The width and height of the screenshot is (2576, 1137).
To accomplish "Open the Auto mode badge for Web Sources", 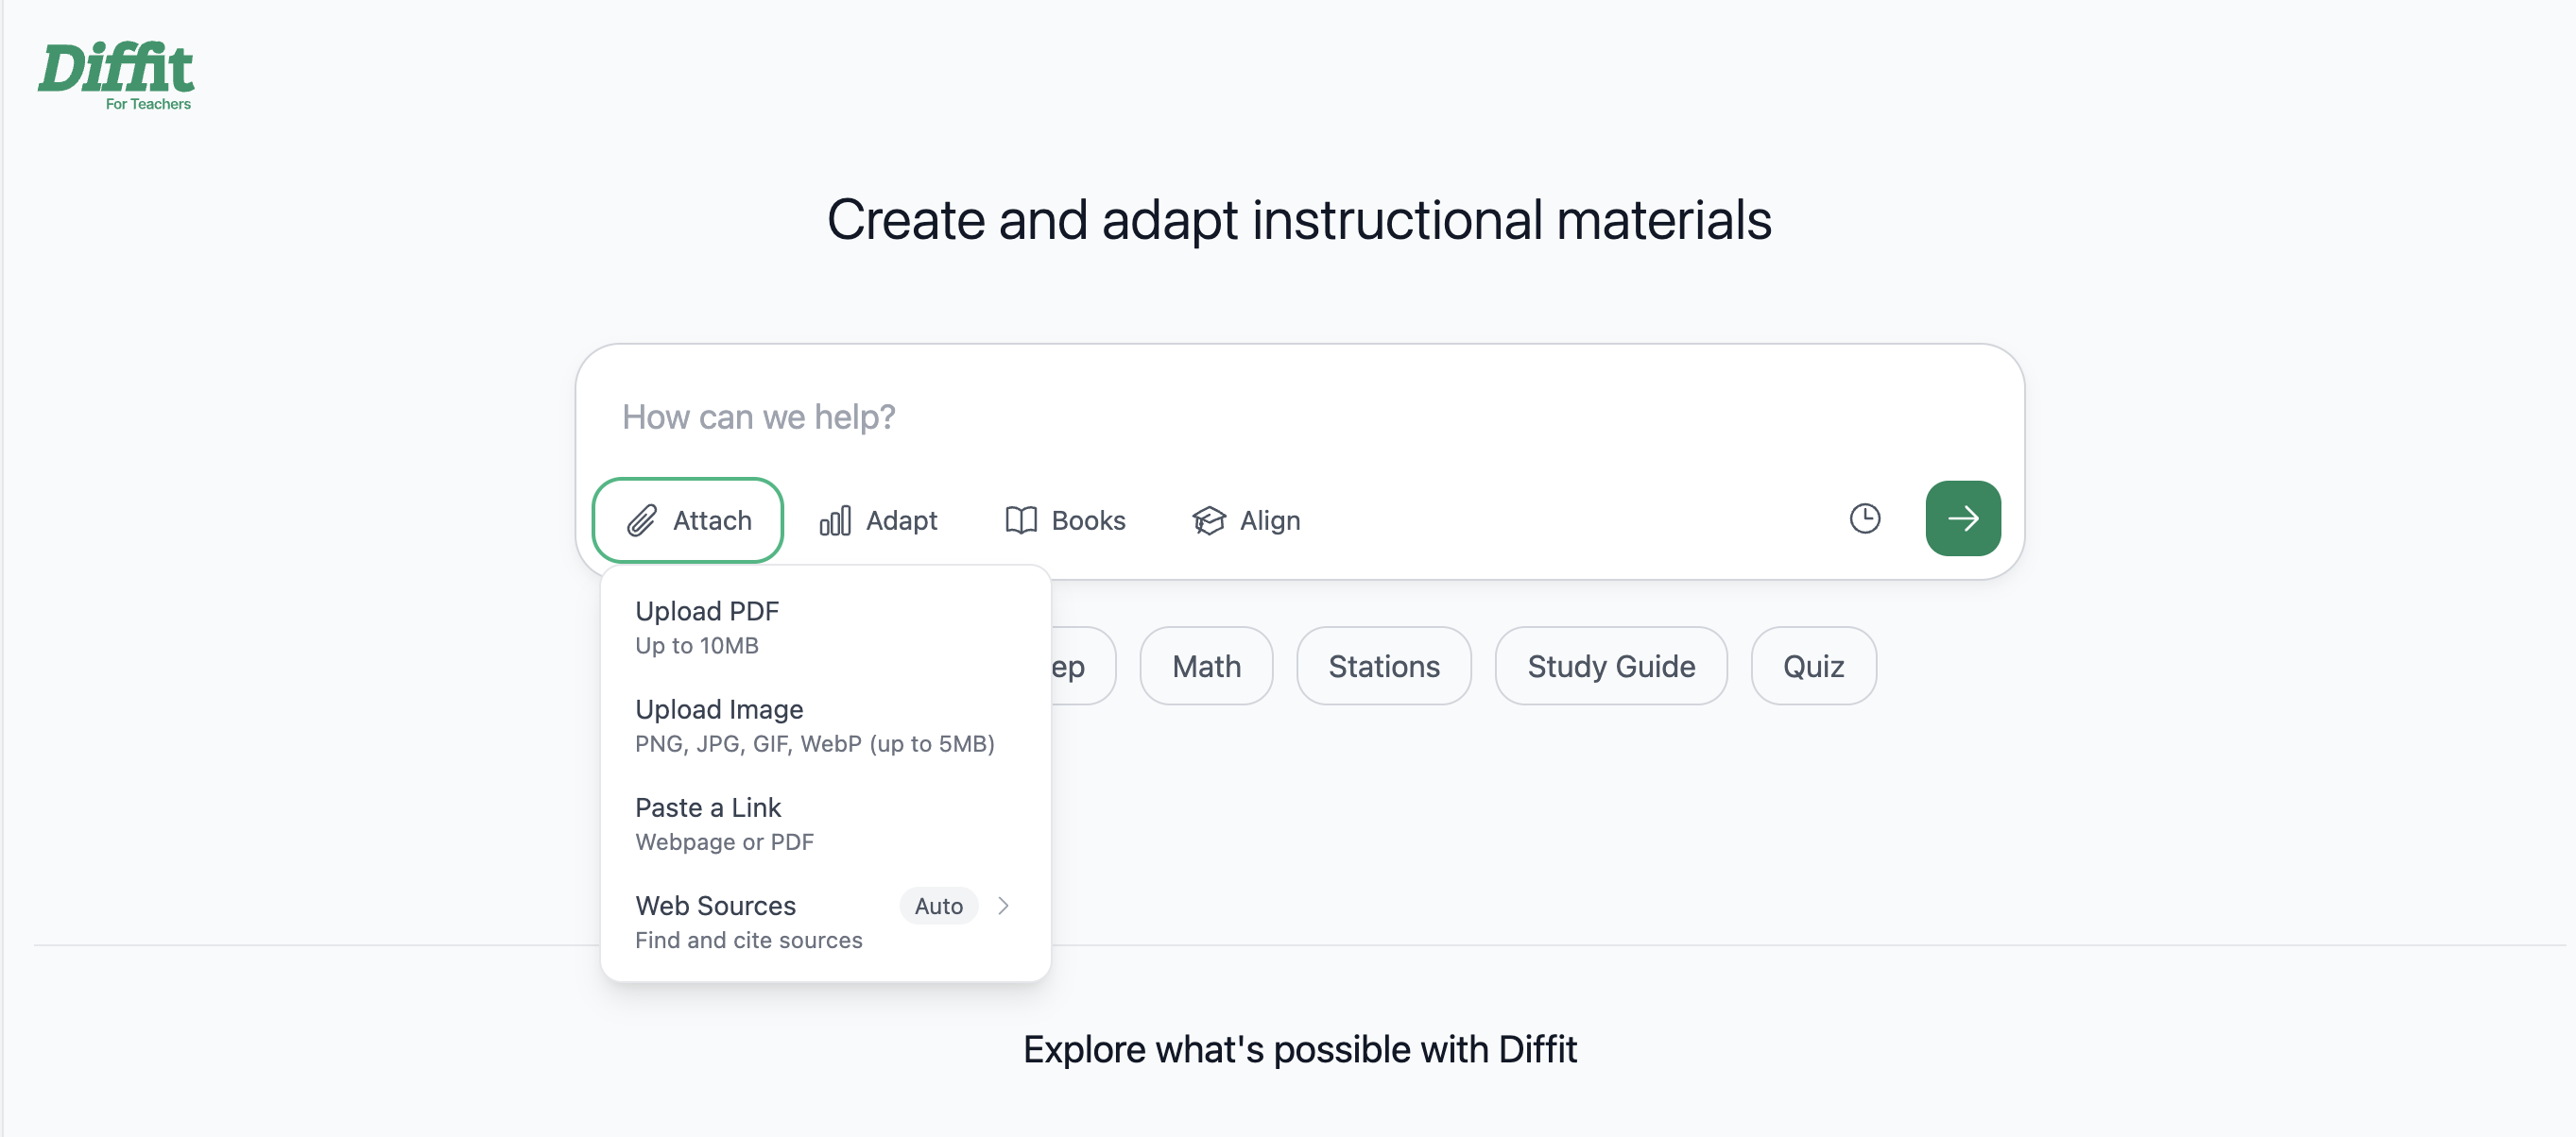I will (x=938, y=906).
